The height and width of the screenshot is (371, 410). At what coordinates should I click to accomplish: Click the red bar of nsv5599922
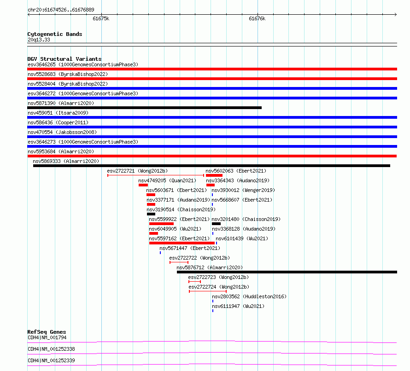click(x=161, y=224)
